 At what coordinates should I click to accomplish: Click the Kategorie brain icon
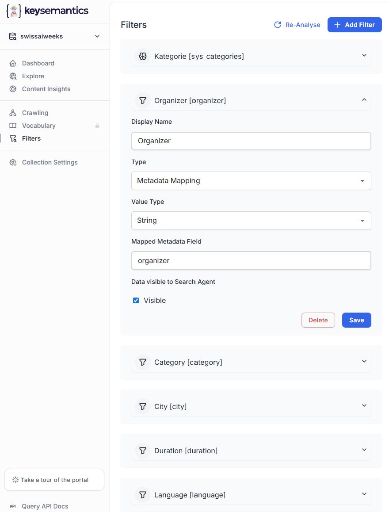[143, 56]
